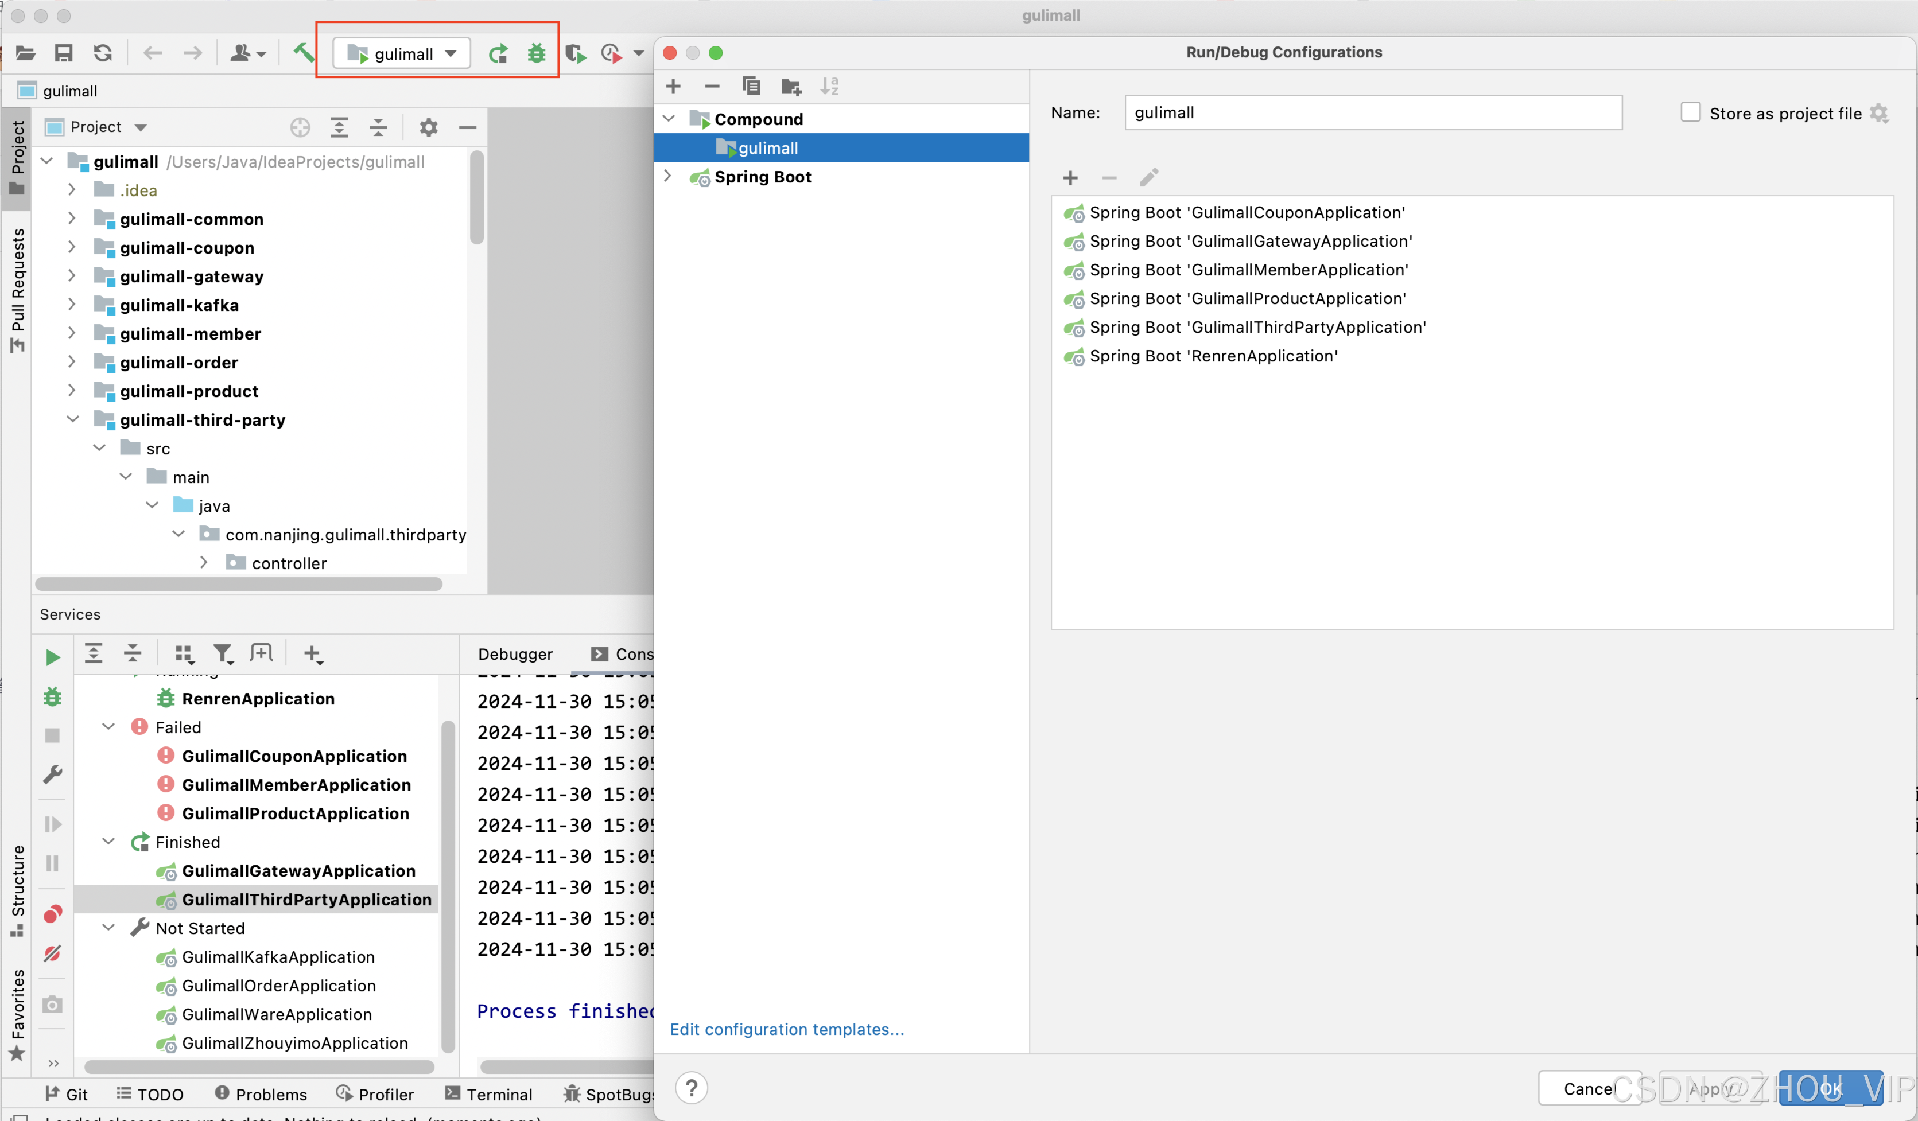The width and height of the screenshot is (1918, 1121).
Task: Enable Store as project file checkbox
Action: (x=1690, y=112)
